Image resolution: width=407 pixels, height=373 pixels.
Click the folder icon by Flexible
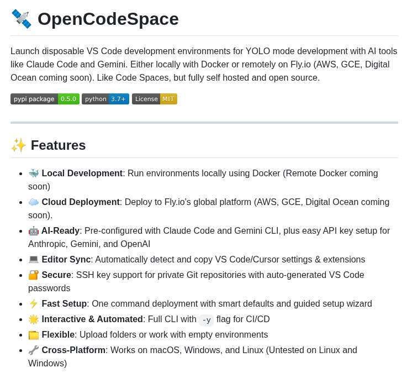point(34,335)
